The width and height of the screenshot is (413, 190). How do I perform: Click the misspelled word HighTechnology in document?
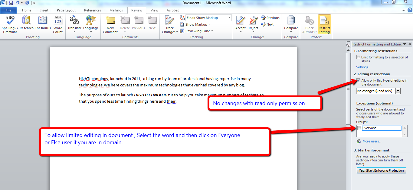click(93, 79)
